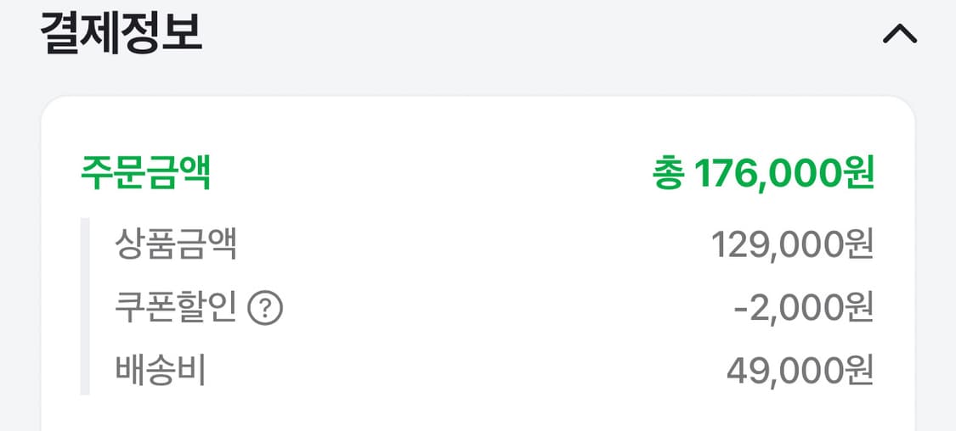The width and height of the screenshot is (956, 431).
Task: Open the 쿠폰할인 question mark help icon
Action: (264, 308)
